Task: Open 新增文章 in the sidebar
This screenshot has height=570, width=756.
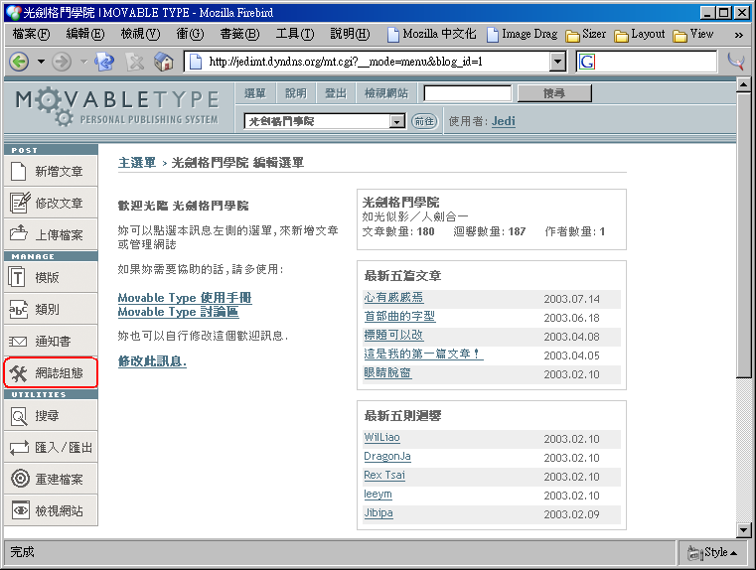Action: coord(51,171)
